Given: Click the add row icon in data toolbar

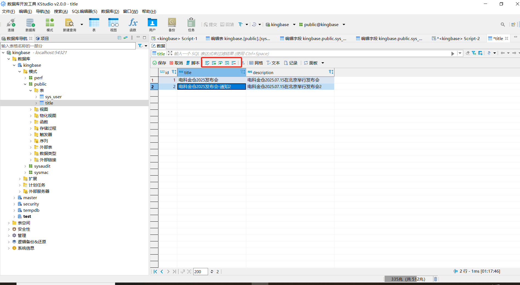Looking at the screenshot, I should 214,63.
